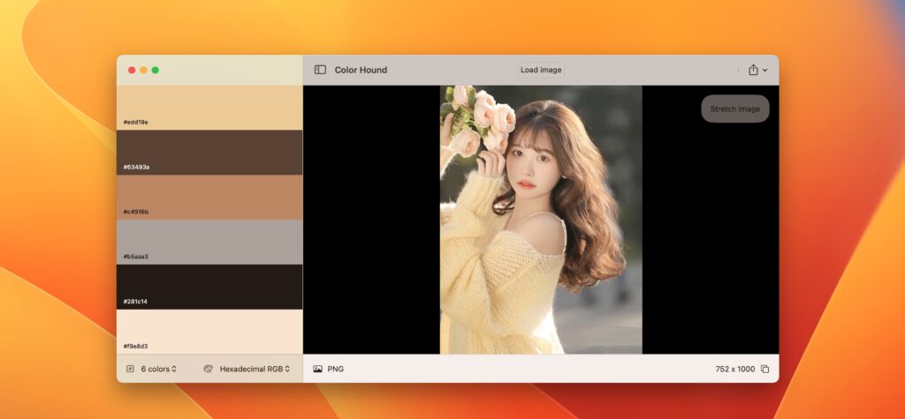Click the #edd19e hex label

click(135, 123)
